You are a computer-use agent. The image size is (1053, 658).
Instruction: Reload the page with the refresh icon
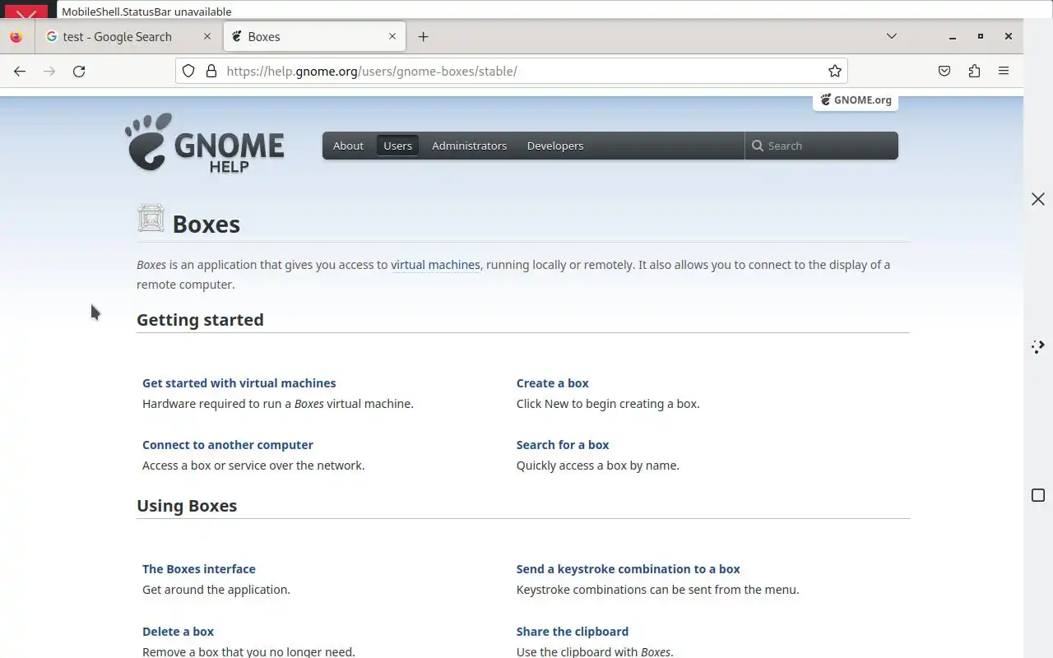79,71
